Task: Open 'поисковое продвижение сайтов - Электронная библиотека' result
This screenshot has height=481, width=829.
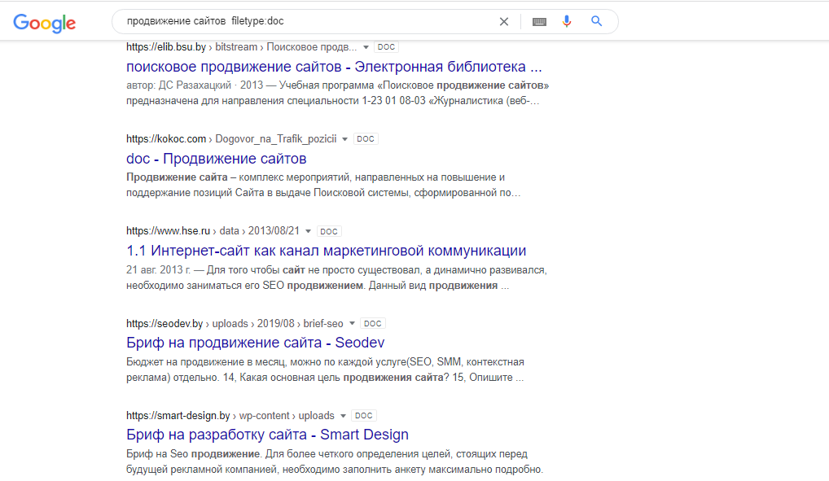Action: [x=334, y=67]
